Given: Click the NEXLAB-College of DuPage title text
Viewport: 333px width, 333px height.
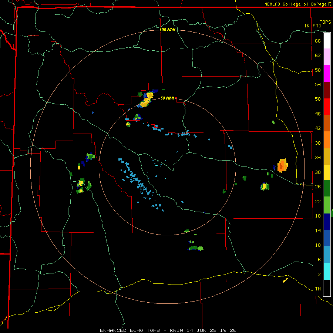Looking at the screenshot, I should (295, 4).
